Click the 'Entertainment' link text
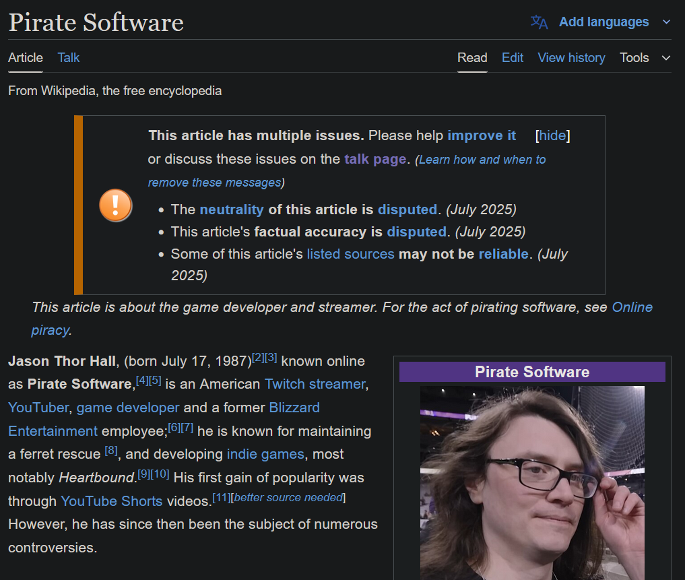The width and height of the screenshot is (685, 580). 53,431
